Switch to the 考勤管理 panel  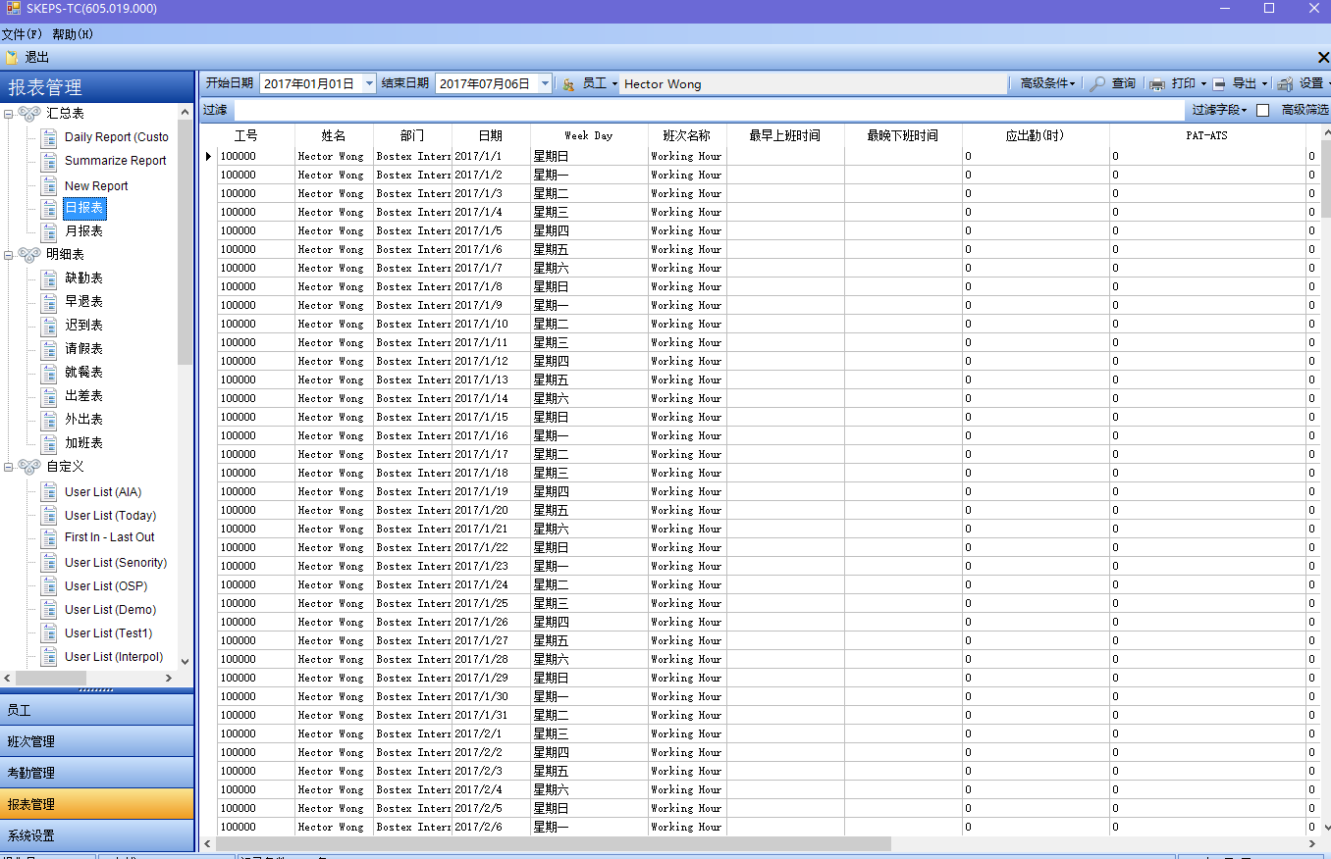pyautogui.click(x=97, y=773)
